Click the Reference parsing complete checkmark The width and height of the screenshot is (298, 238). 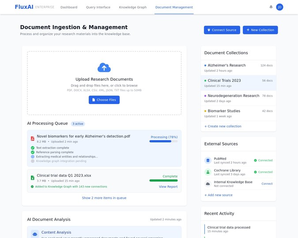click(33, 152)
